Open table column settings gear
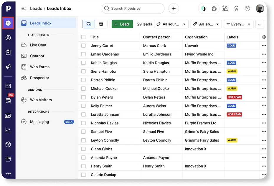274x186 pixels. (x=264, y=37)
